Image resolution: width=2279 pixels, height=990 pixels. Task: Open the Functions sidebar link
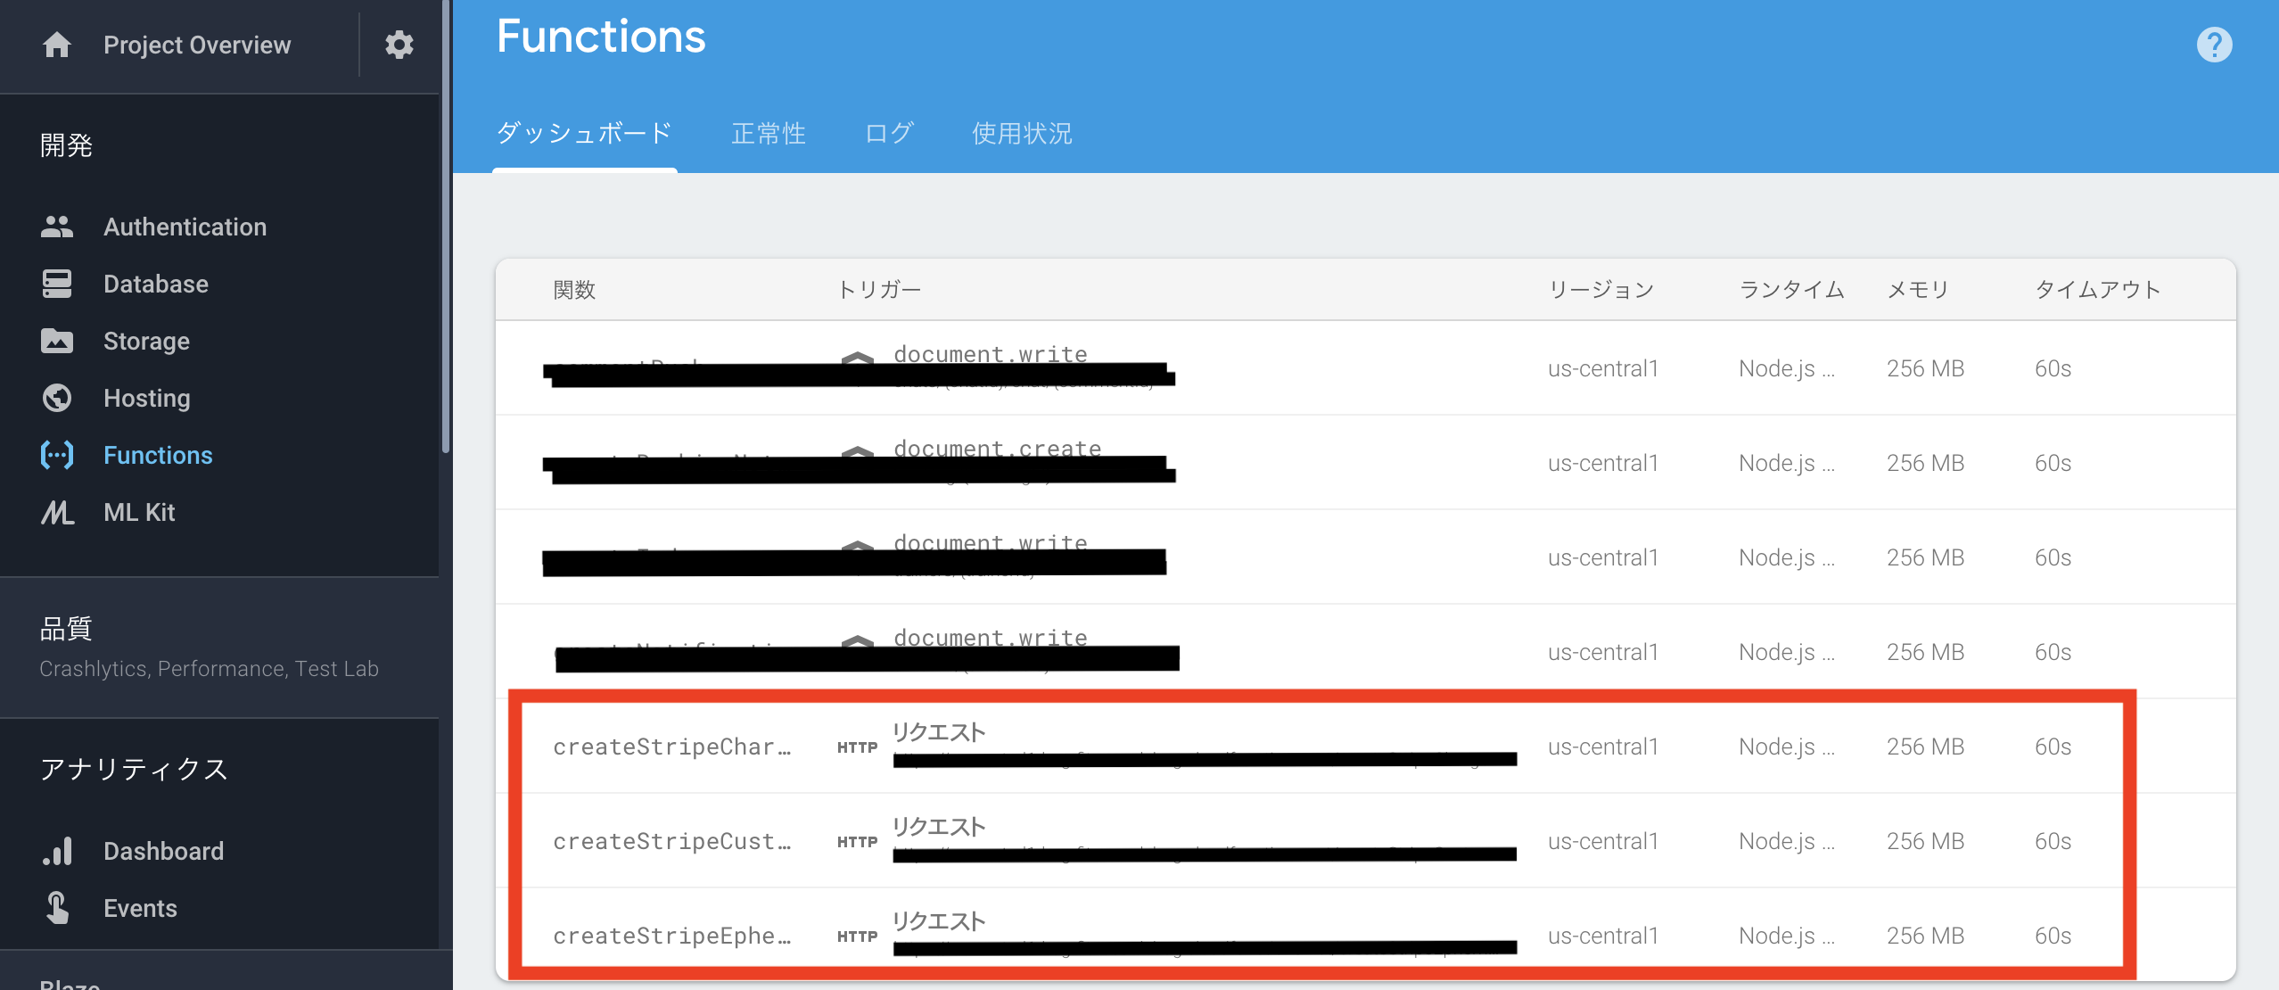[x=158, y=455]
